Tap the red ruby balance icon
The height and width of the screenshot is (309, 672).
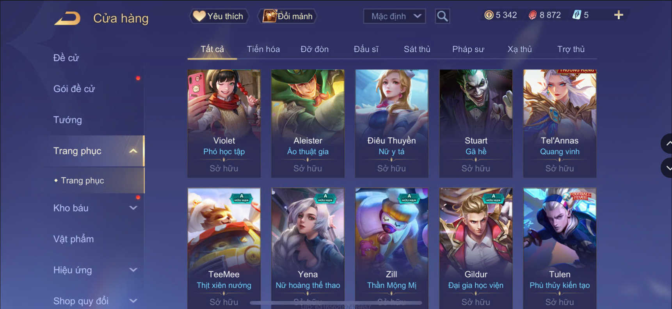[533, 15]
